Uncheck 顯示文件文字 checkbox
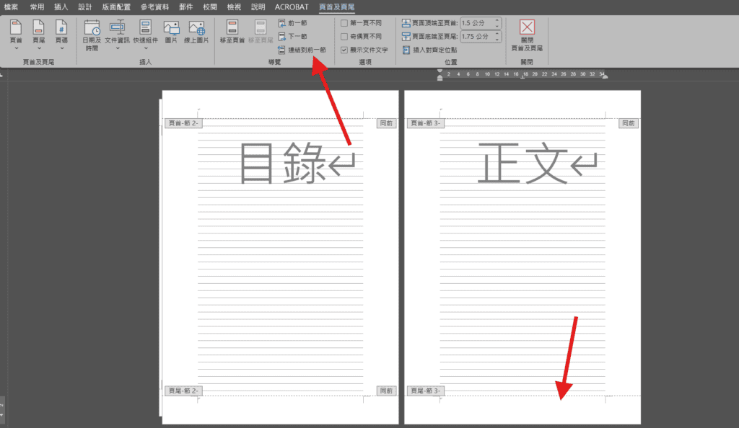This screenshot has height=428, width=739. tap(344, 50)
